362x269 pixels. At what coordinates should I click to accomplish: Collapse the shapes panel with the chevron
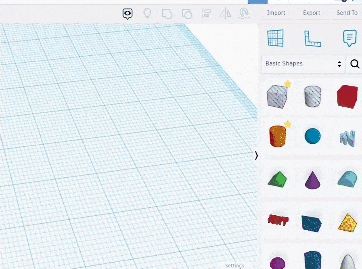256,156
